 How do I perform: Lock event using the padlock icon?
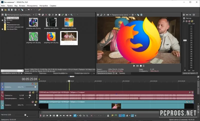(x=108, y=115)
